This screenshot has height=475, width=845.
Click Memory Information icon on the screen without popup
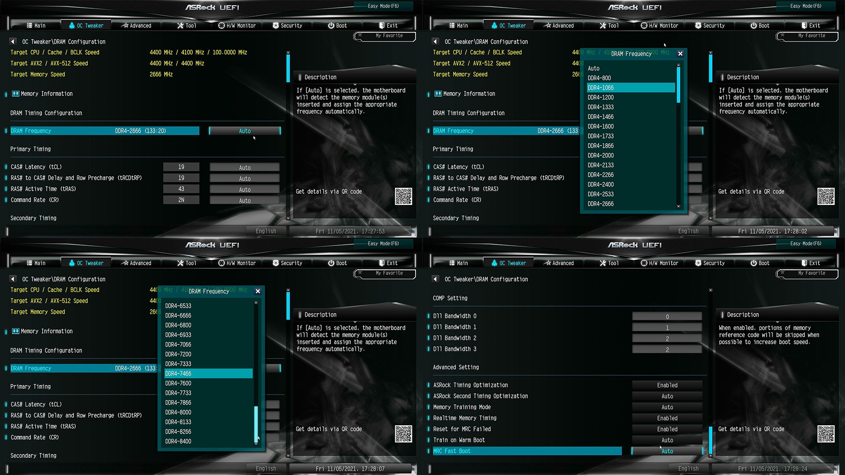click(15, 94)
